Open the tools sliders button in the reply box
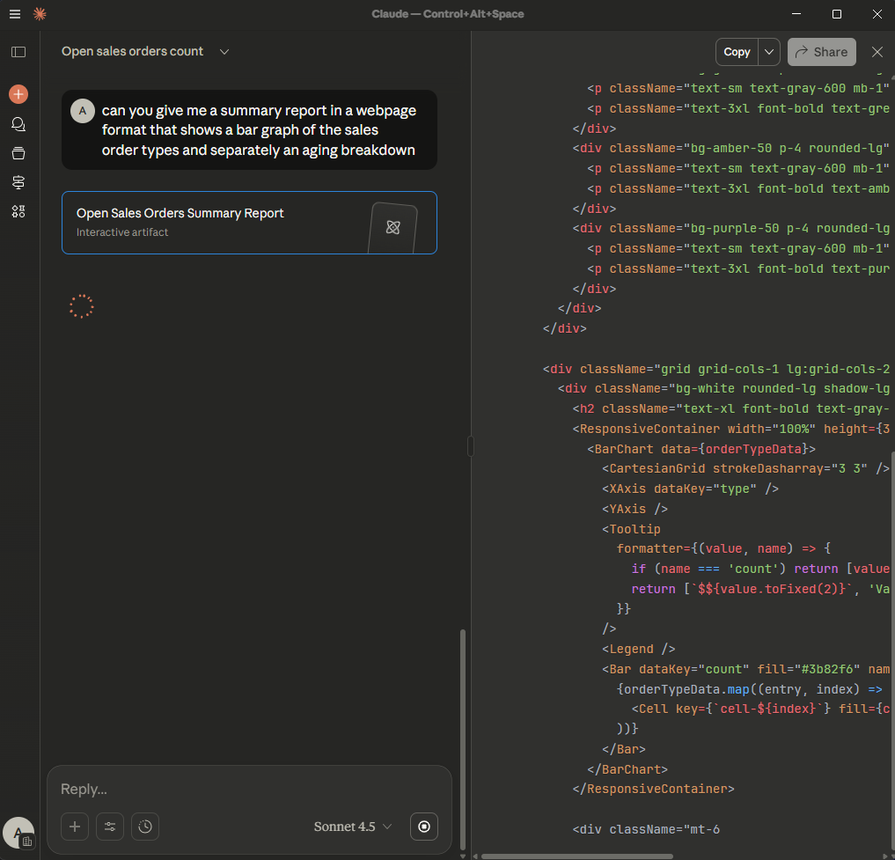Viewport: 895px width, 860px height. pyautogui.click(x=110, y=827)
